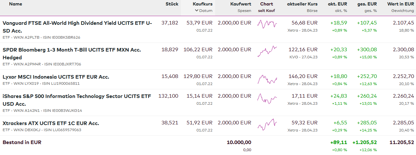Sort by Kaufkurs column header
Viewport: 416px width, 155px height.
pyautogui.click(x=203, y=4)
